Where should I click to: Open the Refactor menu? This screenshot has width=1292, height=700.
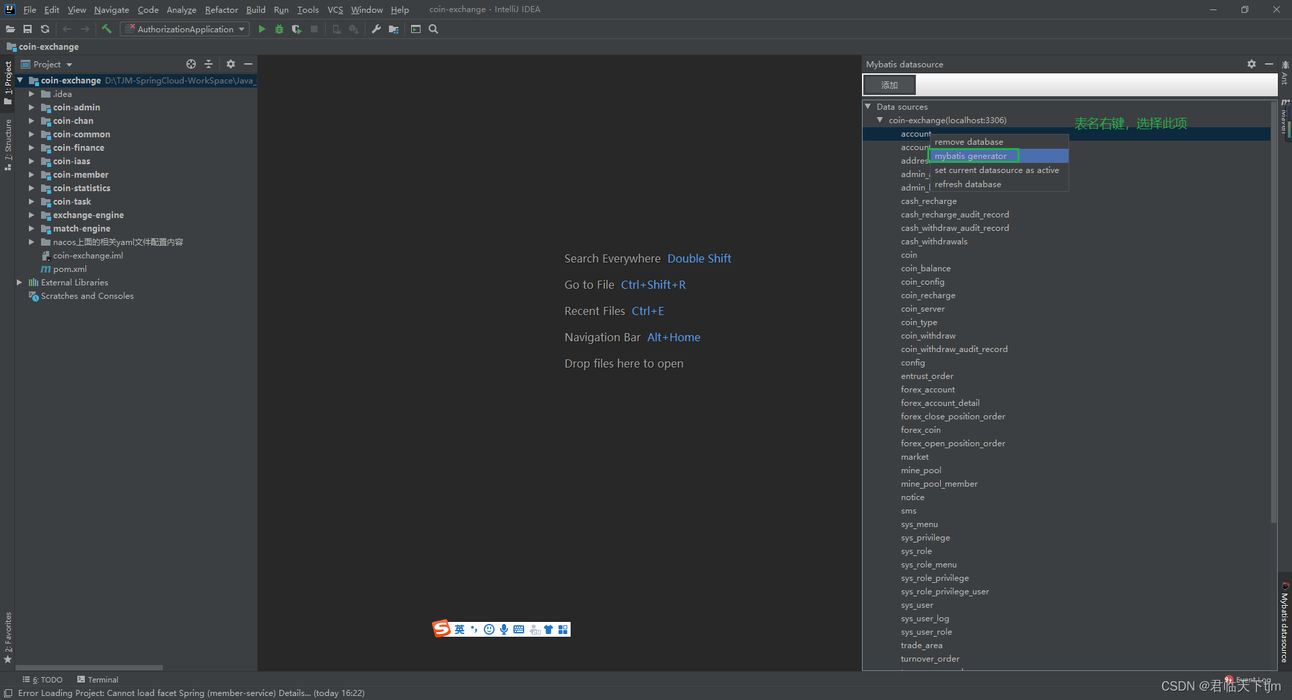[221, 9]
